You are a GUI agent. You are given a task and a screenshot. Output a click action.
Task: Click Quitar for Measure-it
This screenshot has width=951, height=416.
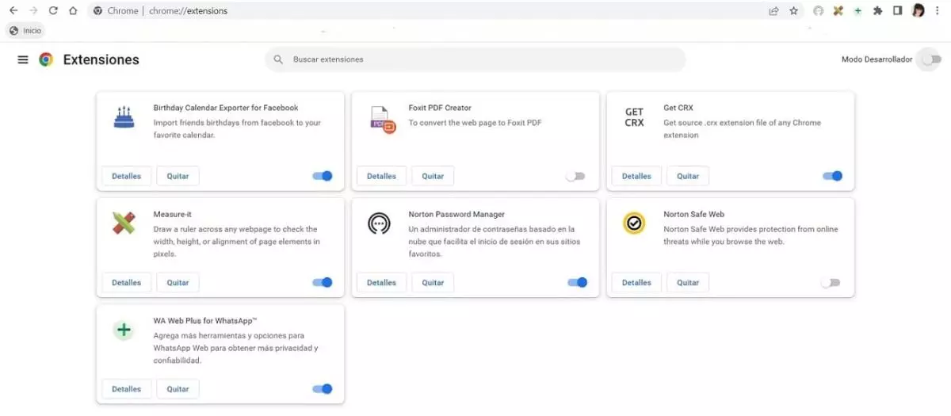coord(178,282)
